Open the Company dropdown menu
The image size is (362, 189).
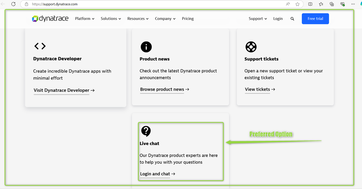click(x=165, y=19)
